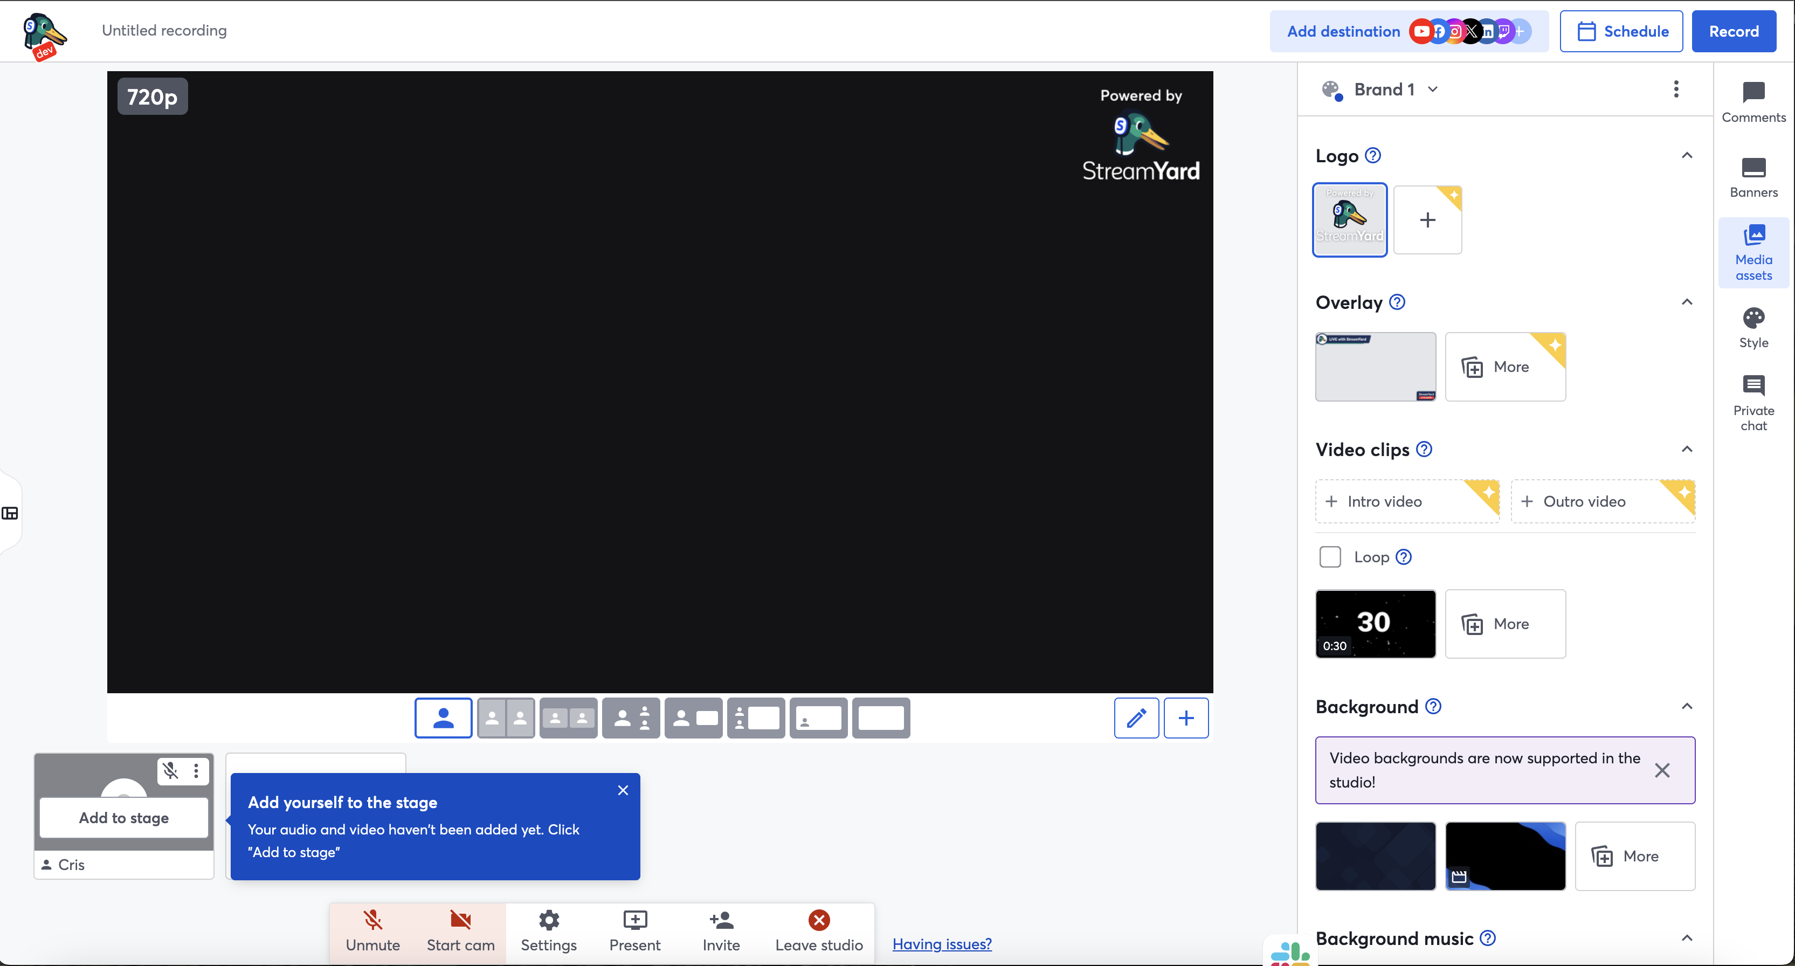1795x966 pixels.
Task: Select the spotlight layout with side participants
Action: pyautogui.click(x=631, y=718)
